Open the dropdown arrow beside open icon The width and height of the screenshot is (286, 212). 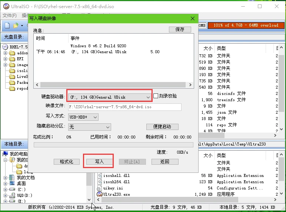[22, 25]
